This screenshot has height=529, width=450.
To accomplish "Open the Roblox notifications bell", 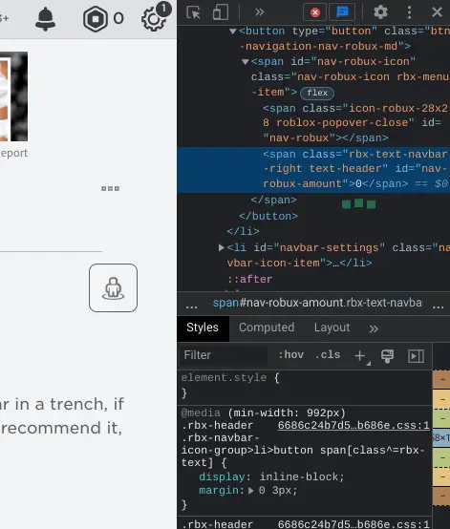I will click(x=45, y=19).
